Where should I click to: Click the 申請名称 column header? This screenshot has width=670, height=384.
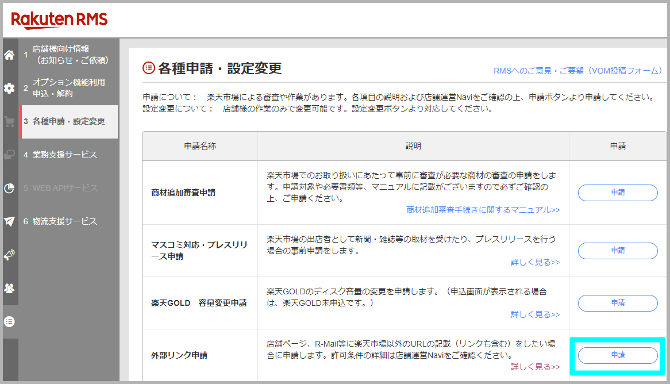(x=200, y=146)
